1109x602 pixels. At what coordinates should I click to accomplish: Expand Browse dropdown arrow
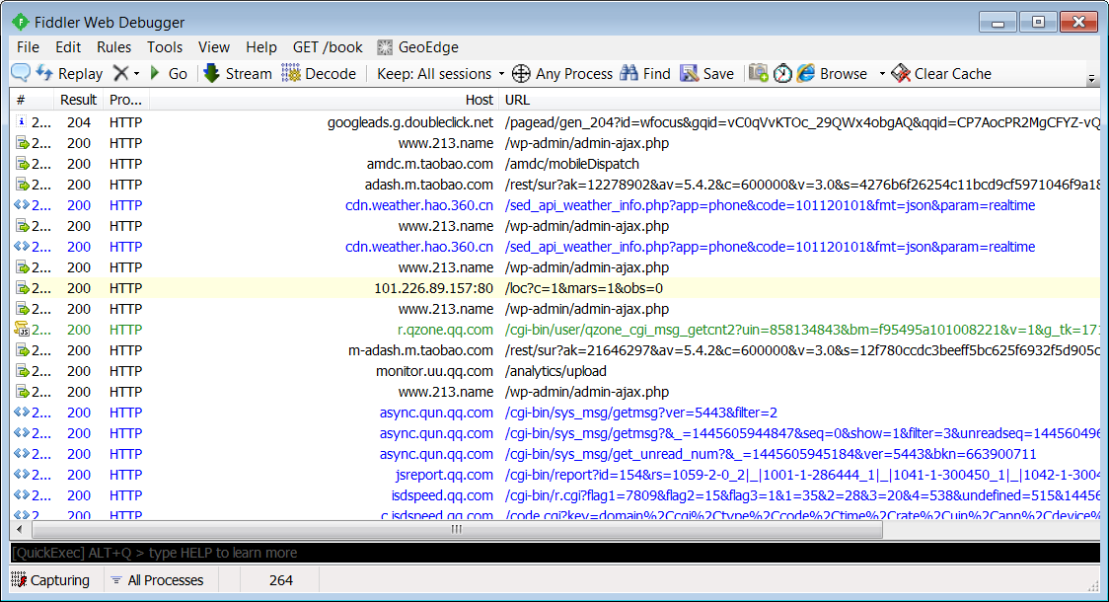(882, 74)
